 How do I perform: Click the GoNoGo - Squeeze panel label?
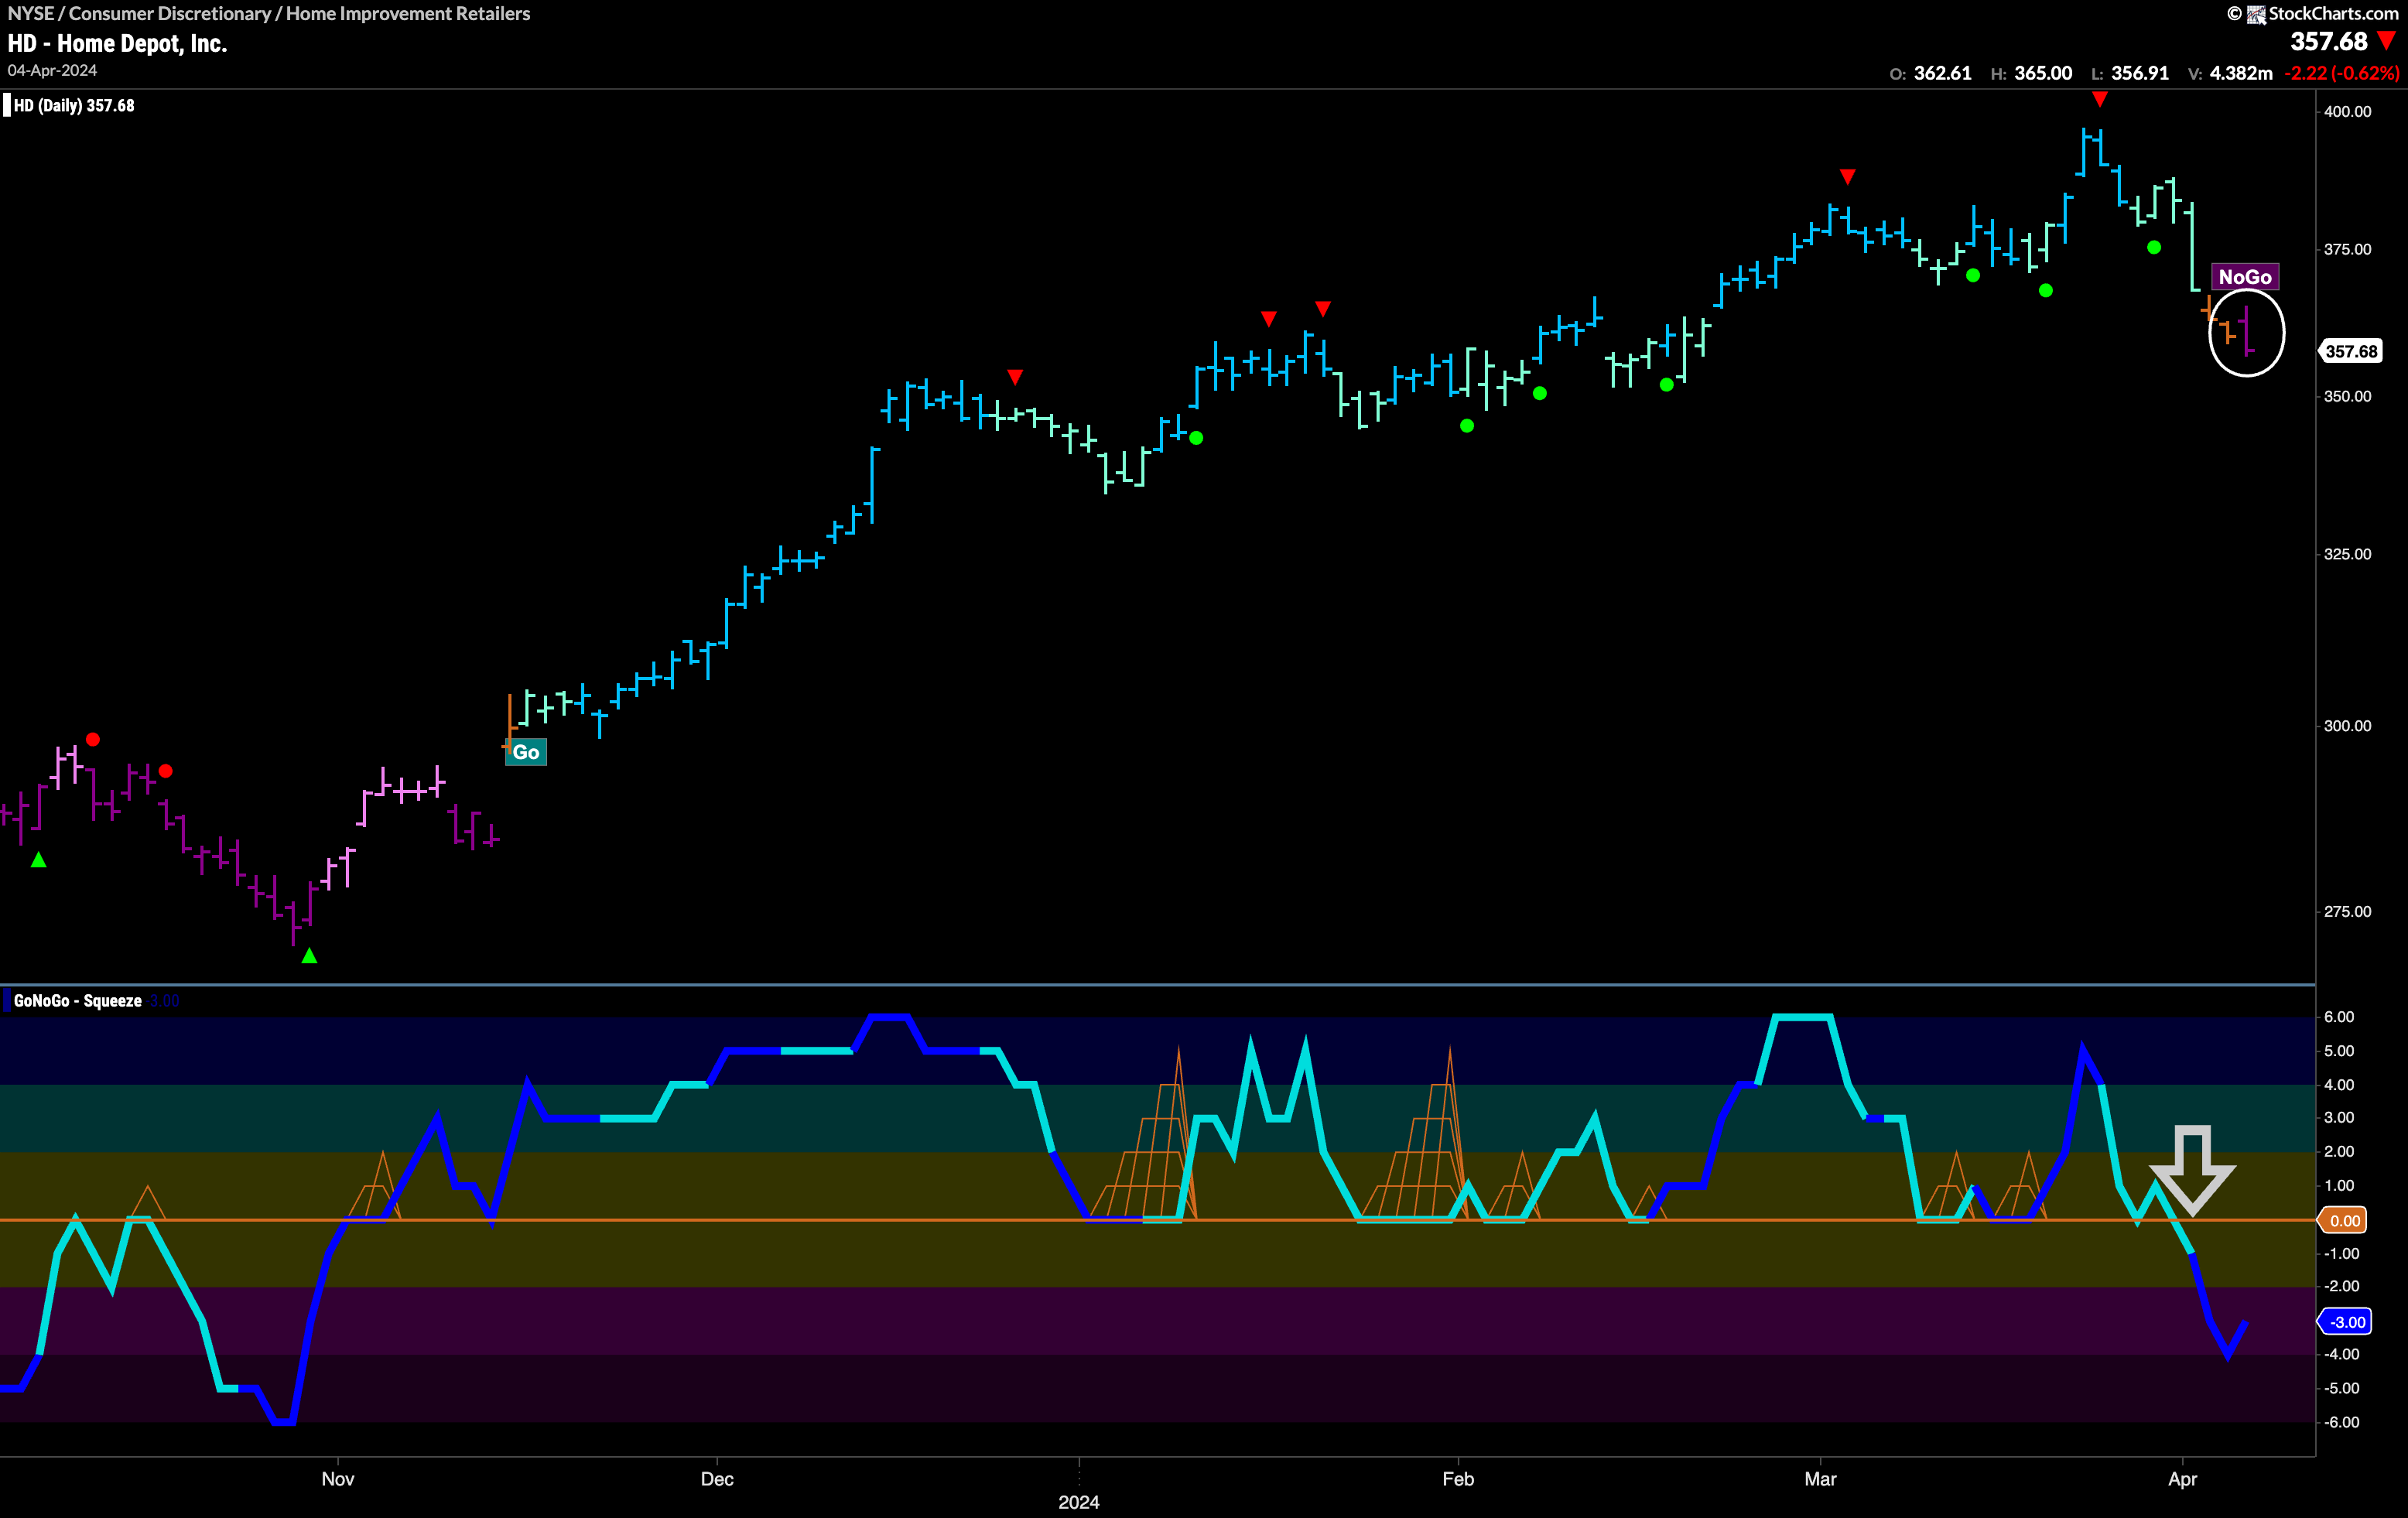pyautogui.click(x=78, y=1001)
